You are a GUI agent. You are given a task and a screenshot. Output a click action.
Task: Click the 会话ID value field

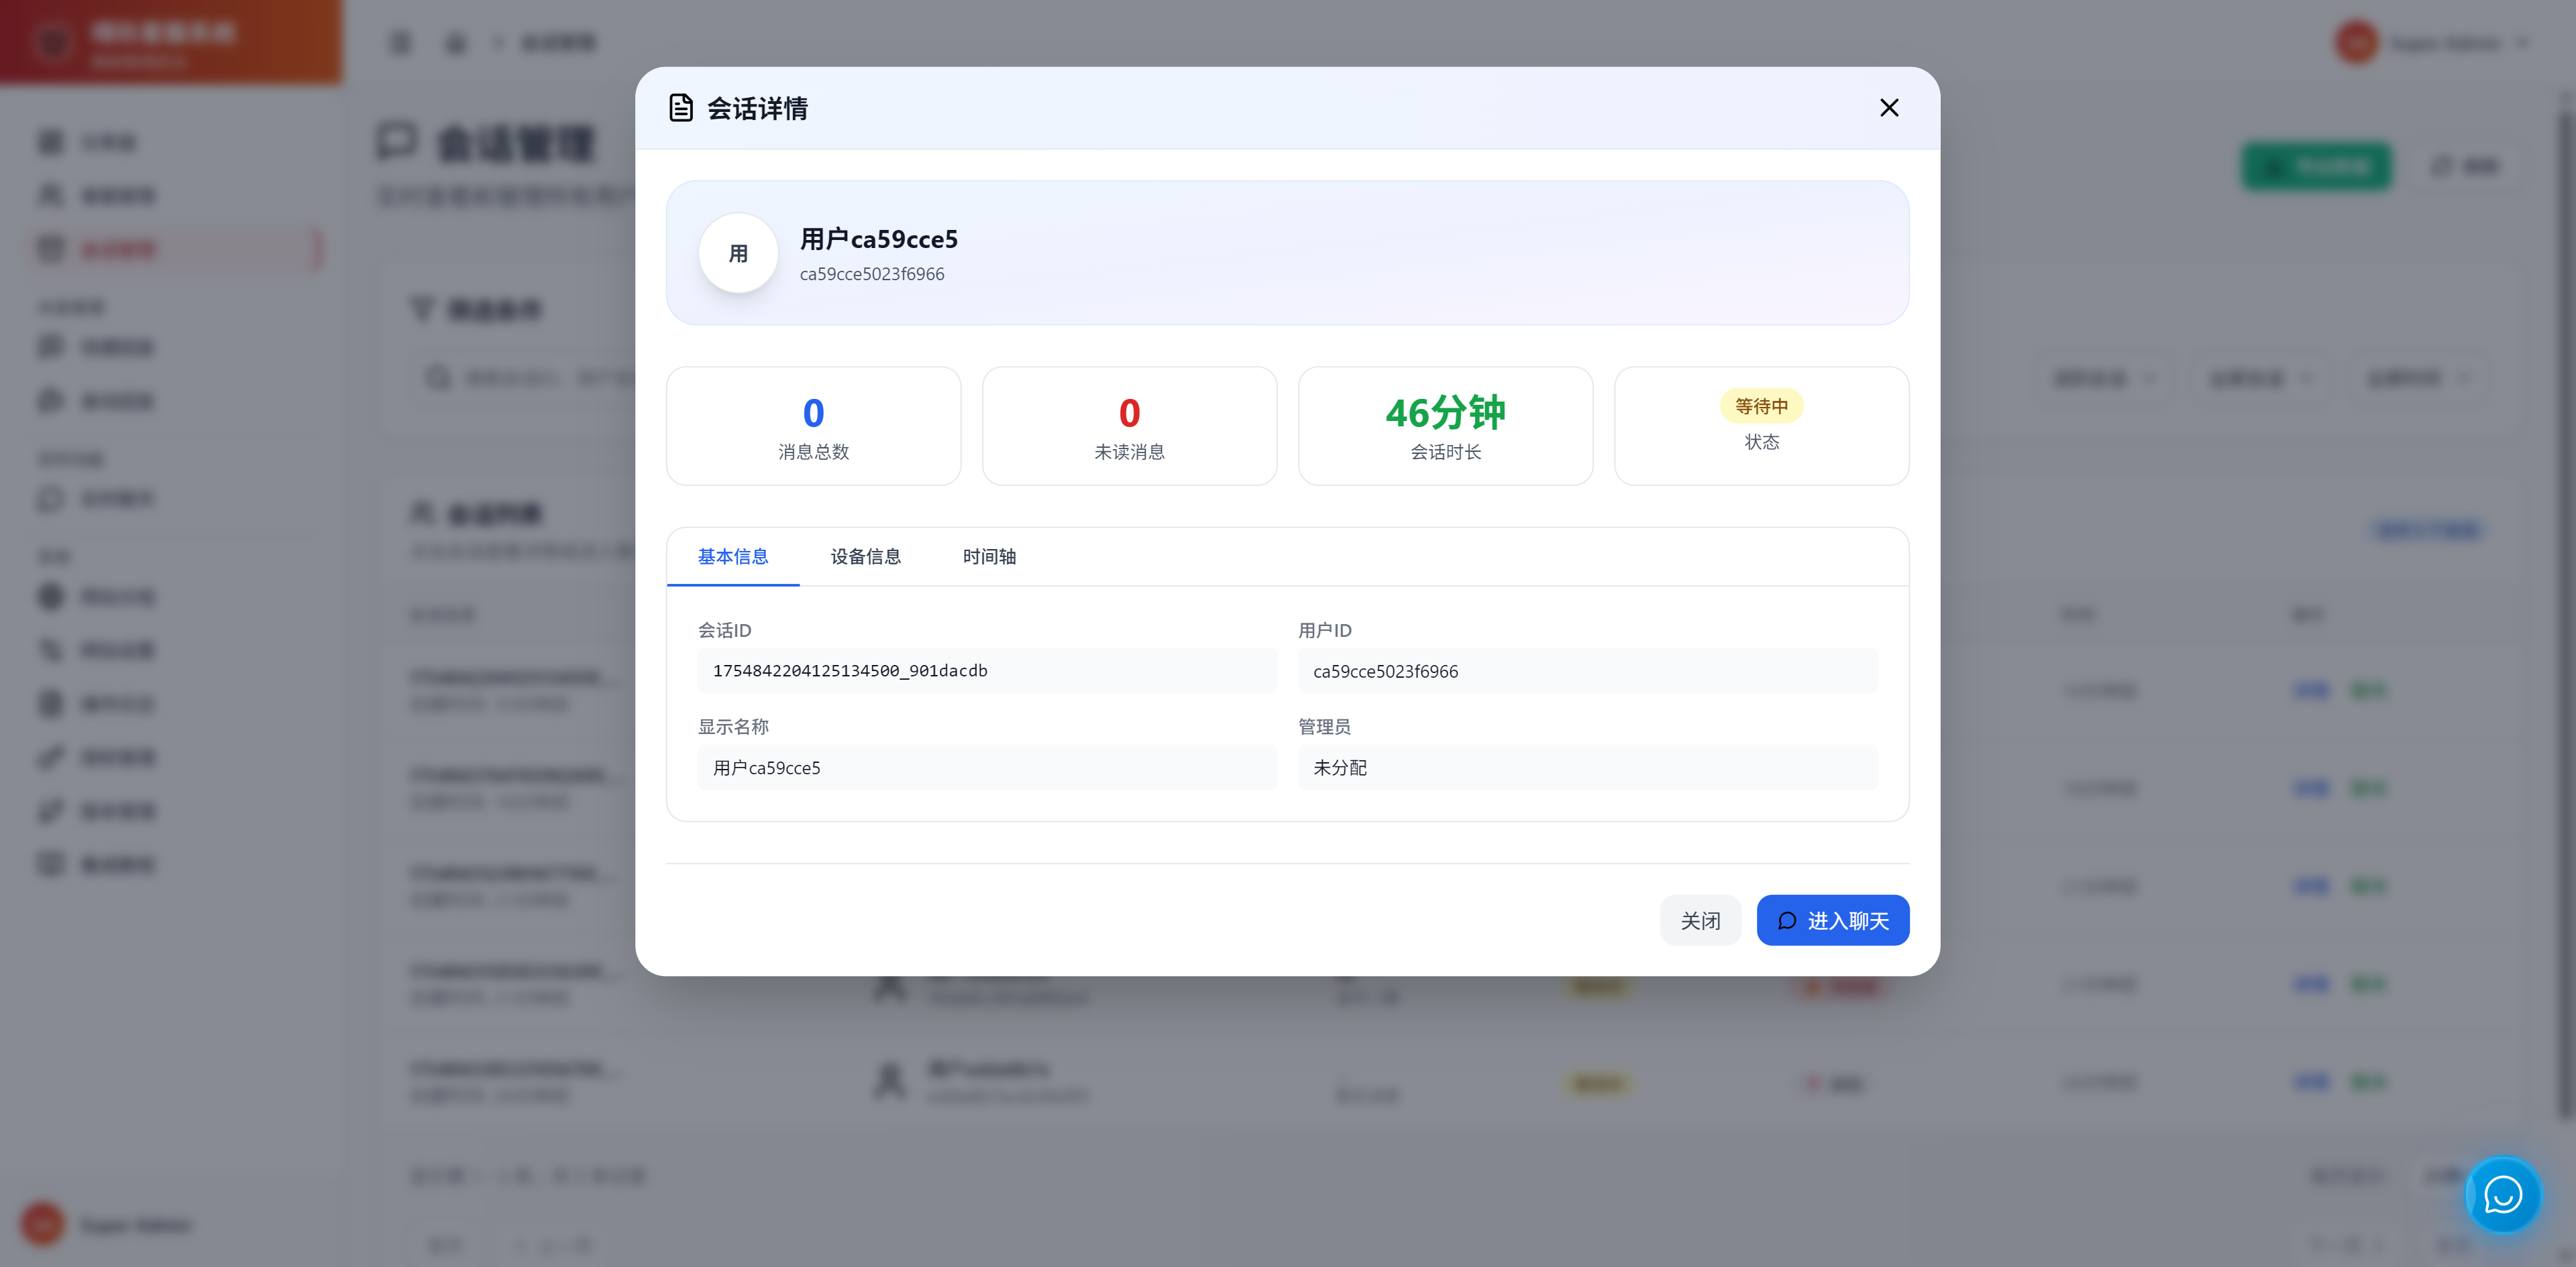pyautogui.click(x=987, y=670)
